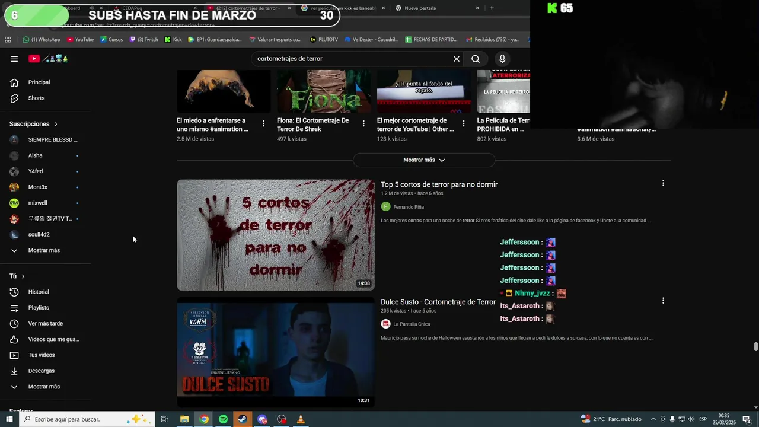Viewport: 759px width, 427px height.
Task: Open the Mont3x subscription channel
Action: (46, 187)
